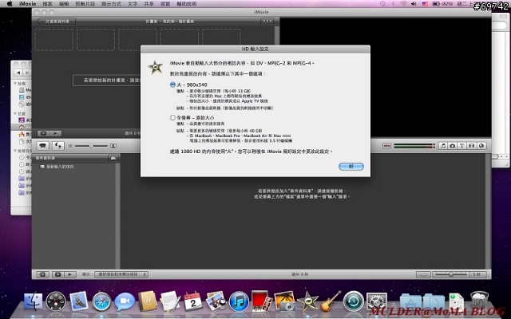Open iCal from the Dock
The width and height of the screenshot is (511, 319).
point(193,301)
